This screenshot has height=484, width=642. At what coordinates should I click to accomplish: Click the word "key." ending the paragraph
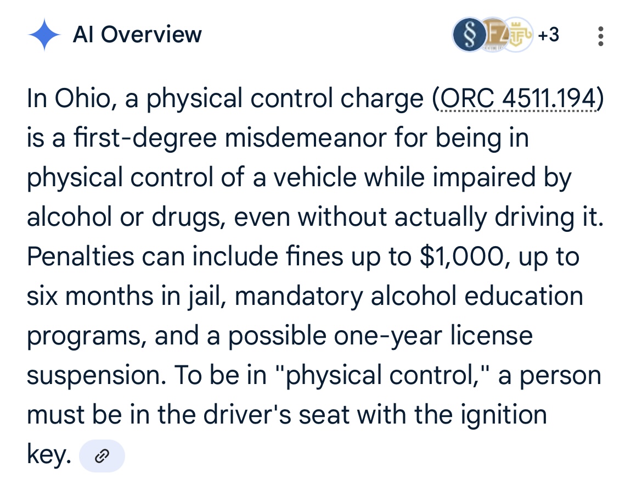[49, 455]
